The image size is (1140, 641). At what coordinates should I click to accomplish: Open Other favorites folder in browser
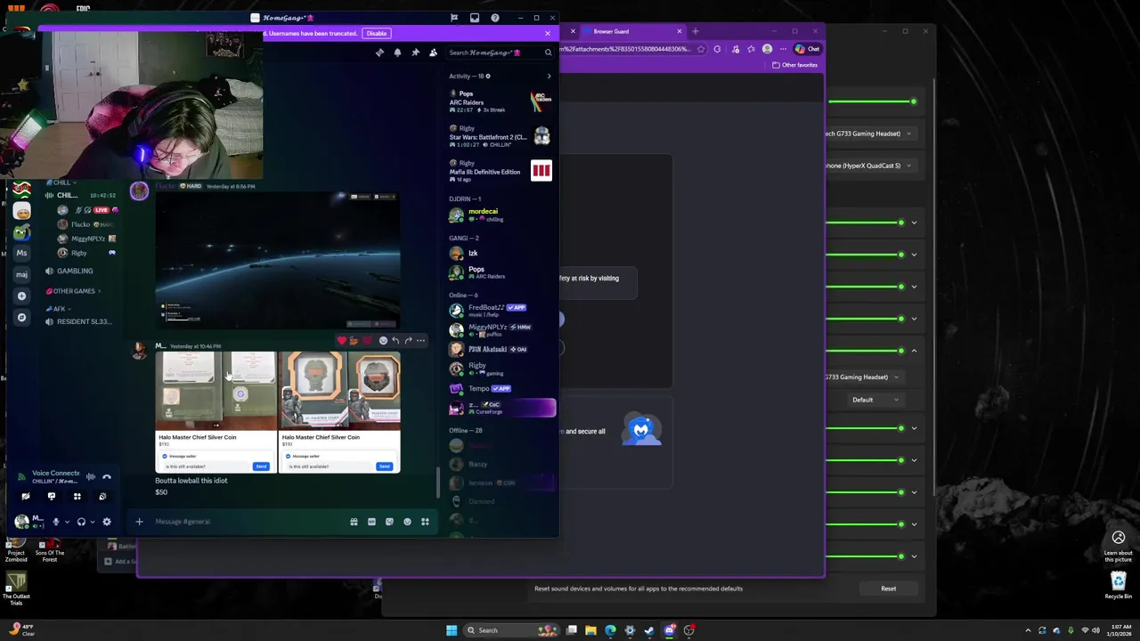pos(794,65)
